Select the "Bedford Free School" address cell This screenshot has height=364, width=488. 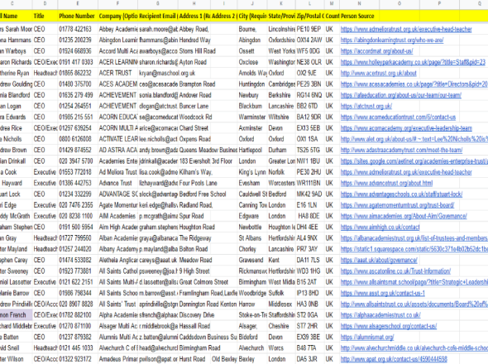(194, 194)
